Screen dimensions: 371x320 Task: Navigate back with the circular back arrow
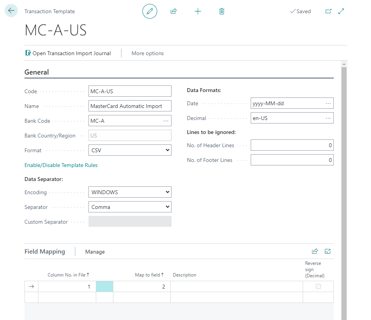pyautogui.click(x=11, y=10)
